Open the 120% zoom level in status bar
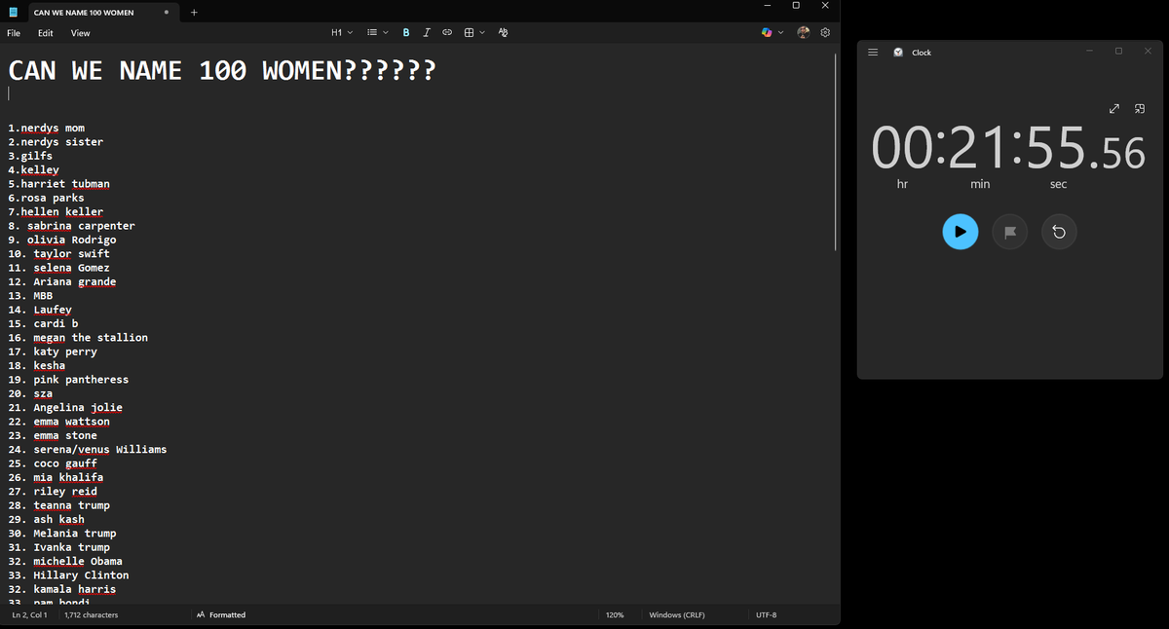 [615, 615]
